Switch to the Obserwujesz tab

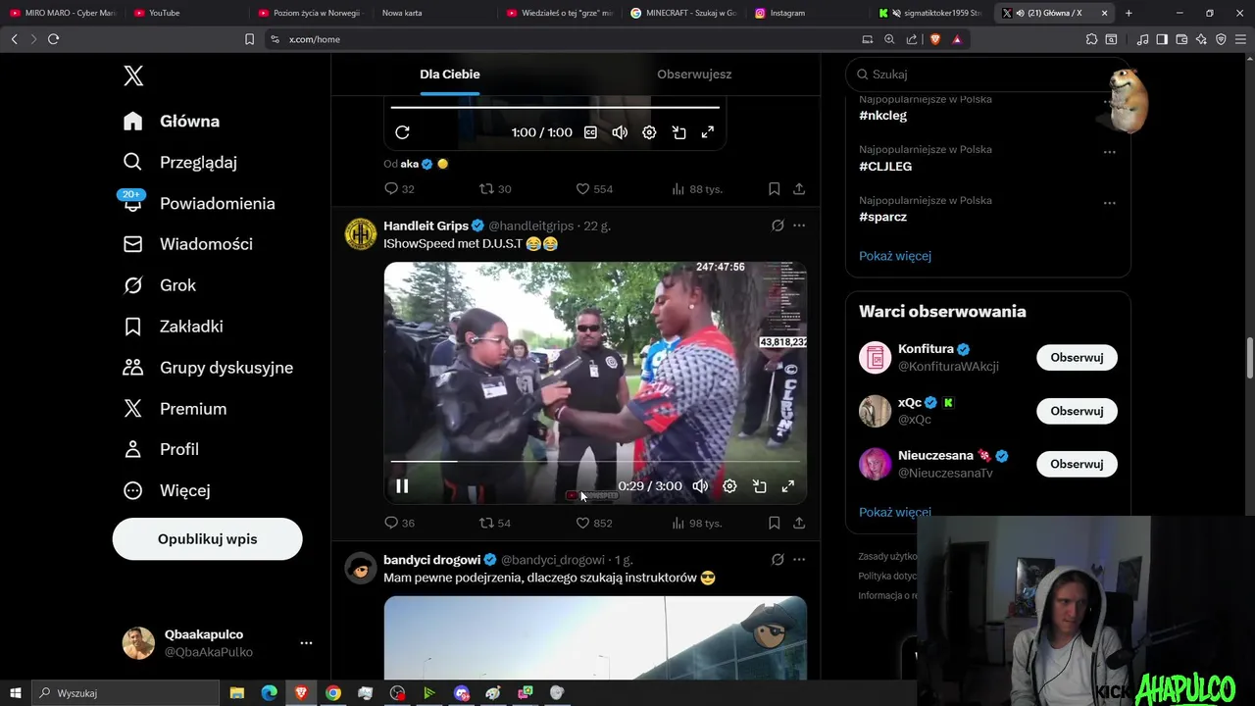[x=694, y=75]
